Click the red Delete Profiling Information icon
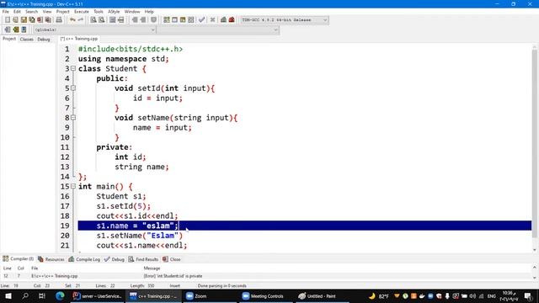The width and height of the screenshot is (539, 303). pyautogui.click(x=232, y=20)
